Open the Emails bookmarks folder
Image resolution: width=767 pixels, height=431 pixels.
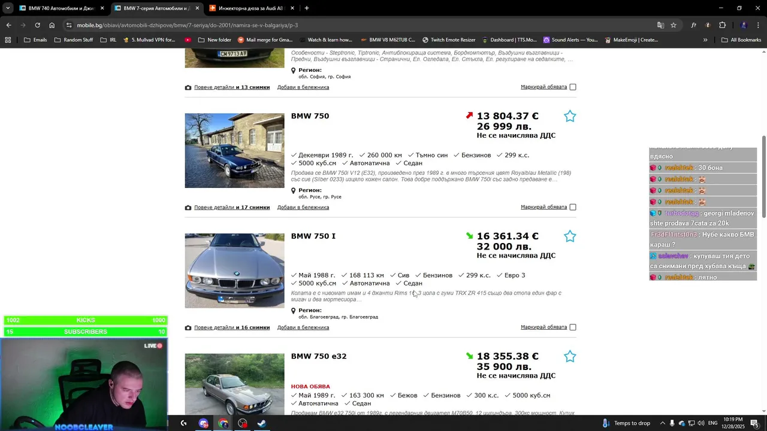(35, 40)
